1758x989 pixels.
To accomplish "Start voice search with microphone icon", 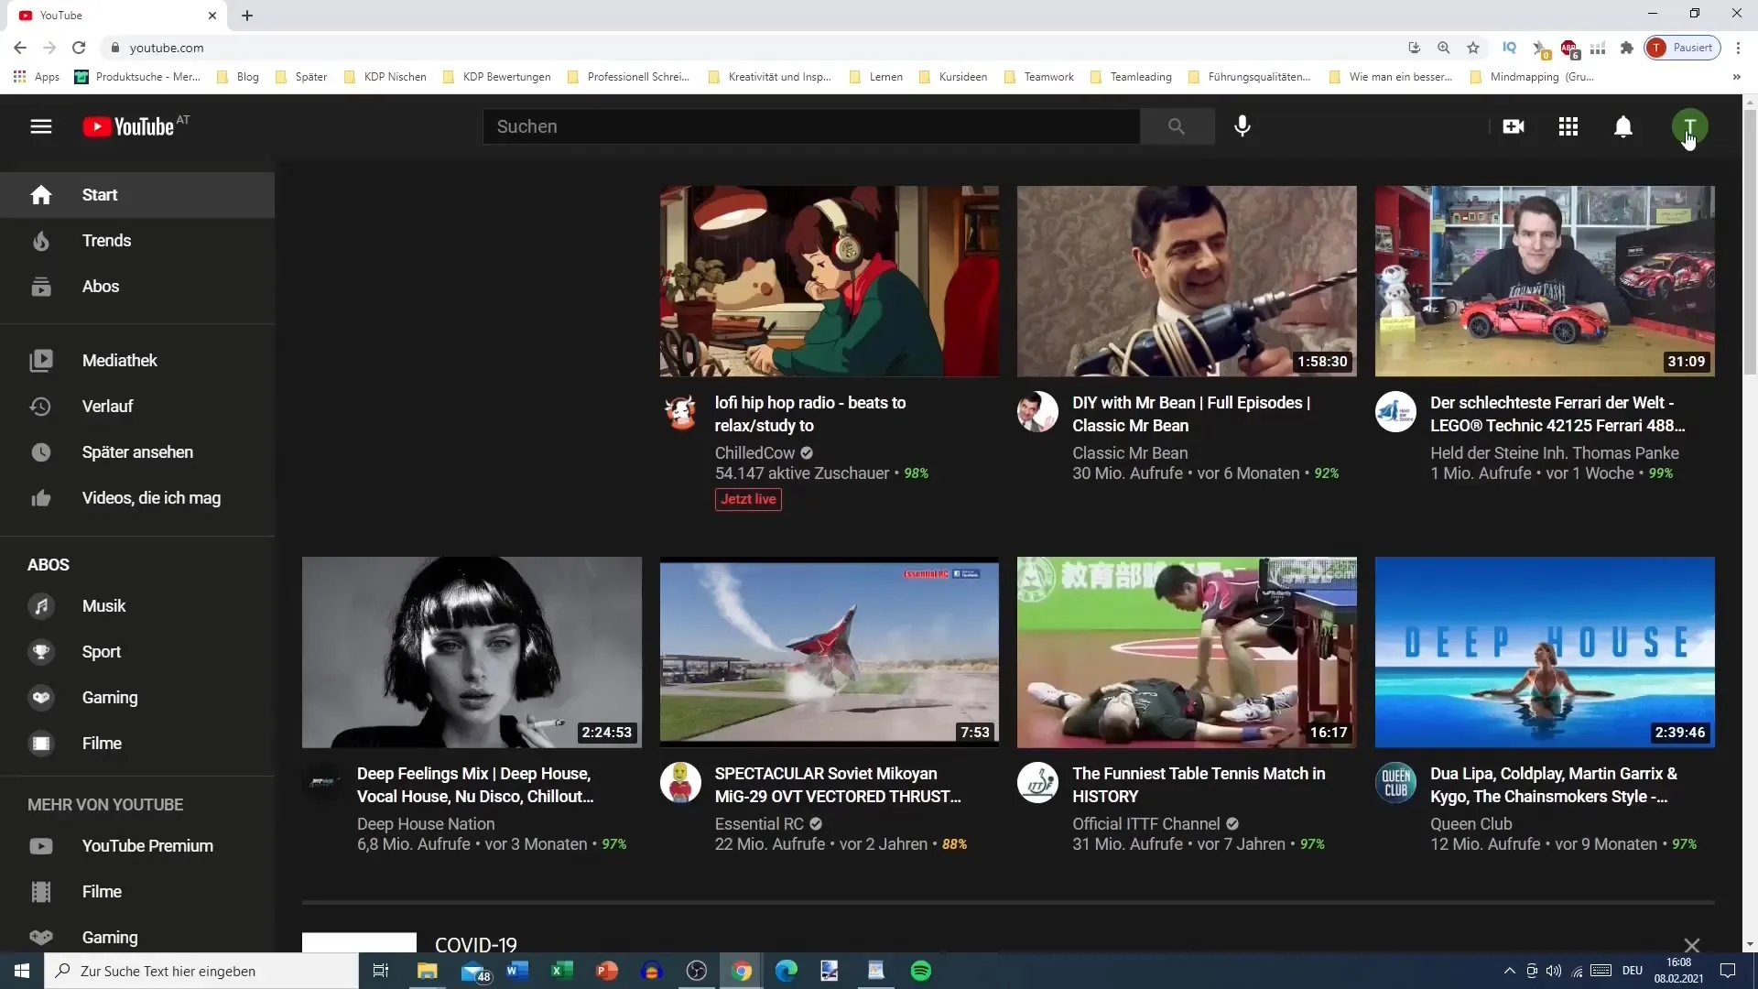I will (1243, 126).
